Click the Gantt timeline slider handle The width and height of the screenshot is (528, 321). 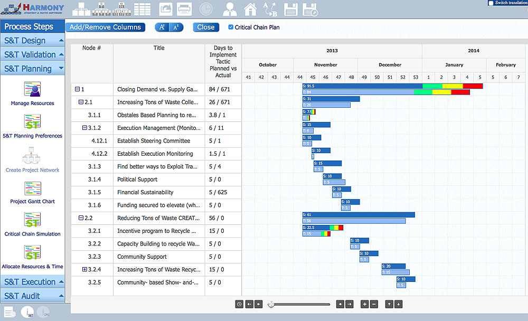(271, 304)
